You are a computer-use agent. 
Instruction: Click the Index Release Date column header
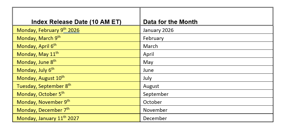click(x=76, y=16)
